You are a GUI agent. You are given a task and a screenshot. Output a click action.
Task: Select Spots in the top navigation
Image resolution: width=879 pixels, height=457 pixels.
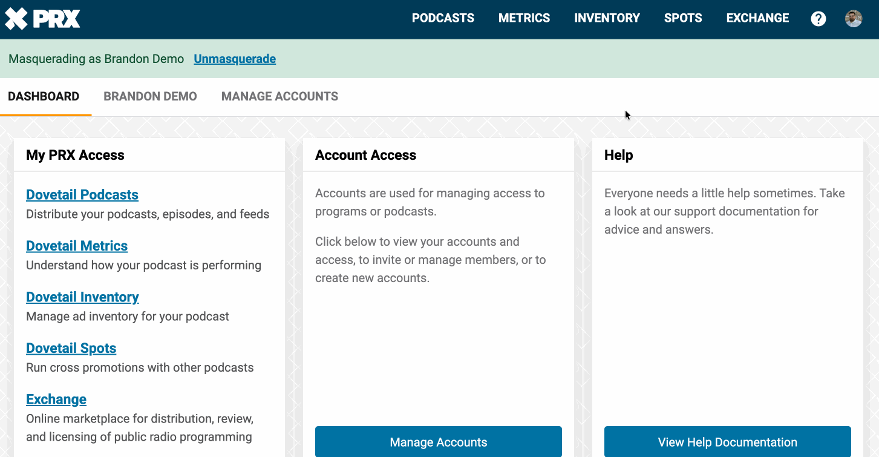pos(683,18)
